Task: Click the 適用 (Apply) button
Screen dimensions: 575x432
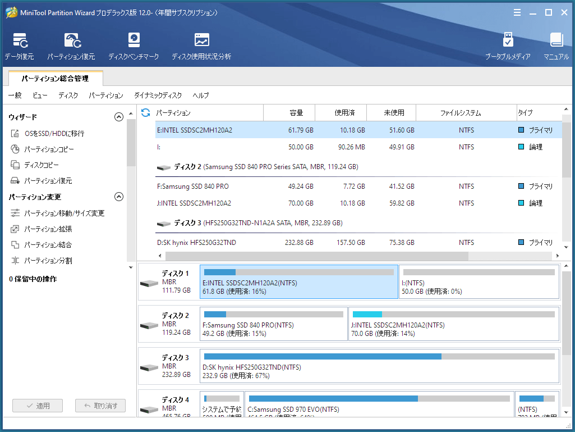Action: pos(38,406)
